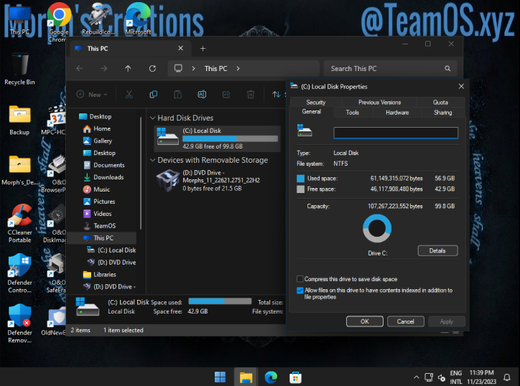Go back with the left arrow
Viewport: 520px width, 386px height.
(80, 68)
